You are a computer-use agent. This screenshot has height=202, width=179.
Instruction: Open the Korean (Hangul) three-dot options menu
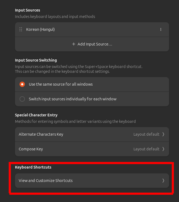click(x=161, y=29)
